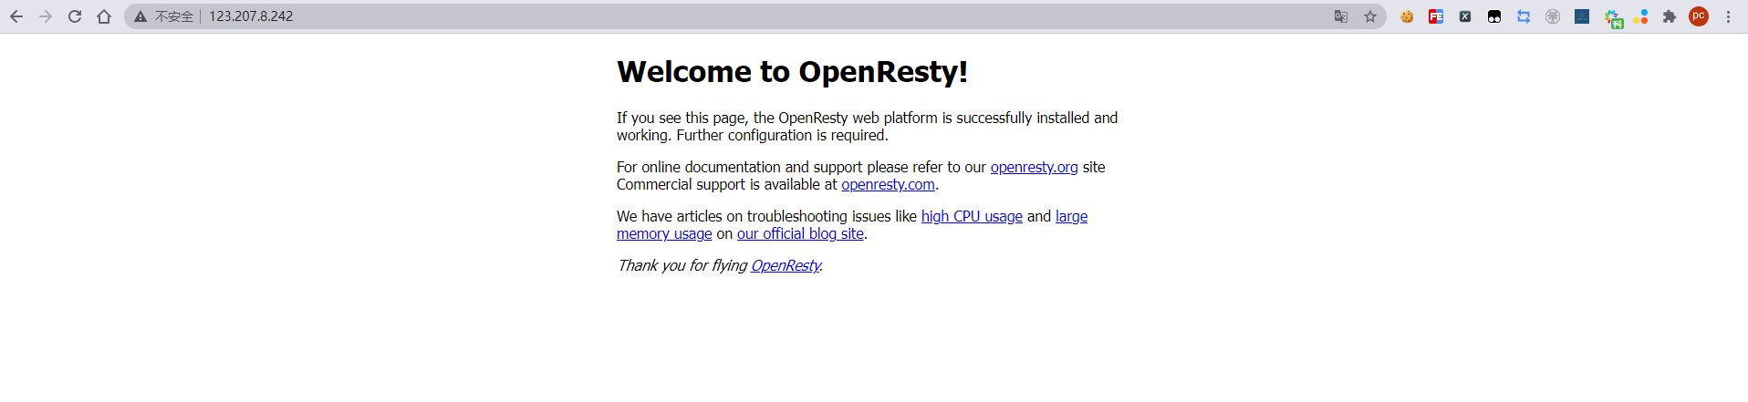Reload the current page
Screen dimensions: 1748x402
[75, 16]
